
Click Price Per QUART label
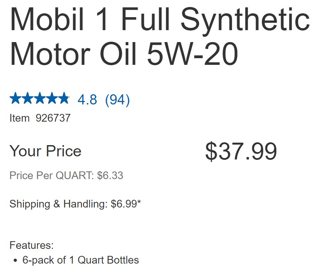[x=52, y=176]
